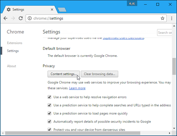Click Clear browsing data button
The width and height of the screenshot is (177, 136).
tap(99, 74)
